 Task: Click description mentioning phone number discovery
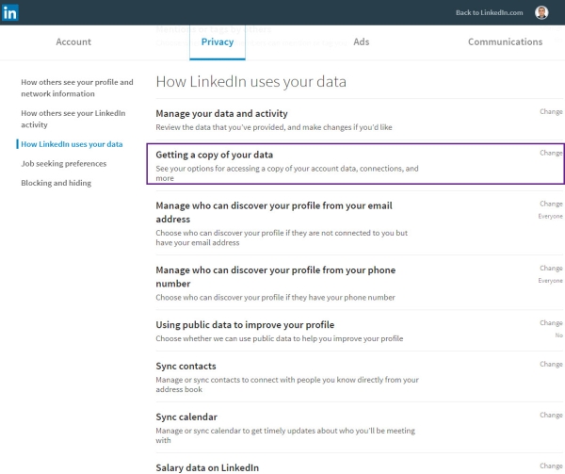[275, 298]
